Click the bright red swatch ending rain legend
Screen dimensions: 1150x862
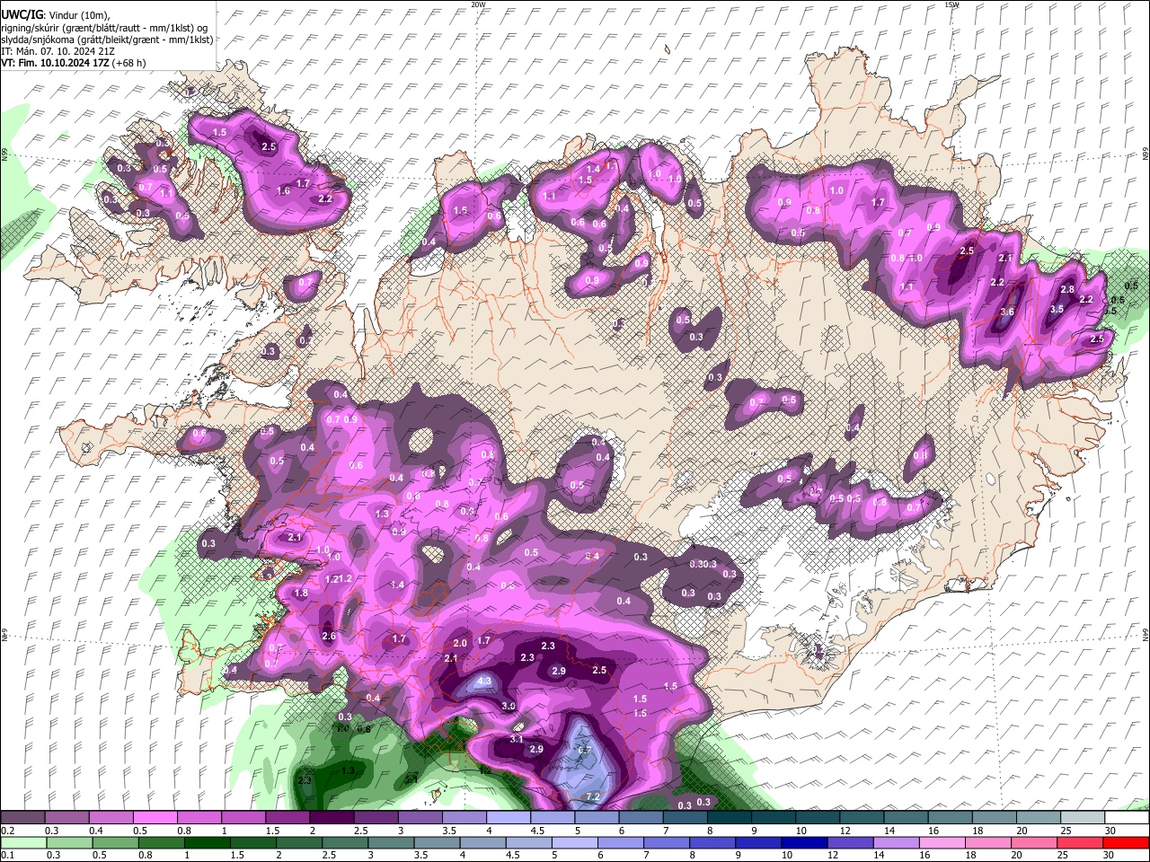click(x=1127, y=842)
